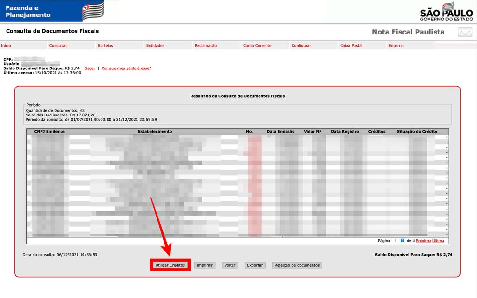The image size is (477, 298).
Task: Go to the Próxima page link
Action: pos(423,241)
